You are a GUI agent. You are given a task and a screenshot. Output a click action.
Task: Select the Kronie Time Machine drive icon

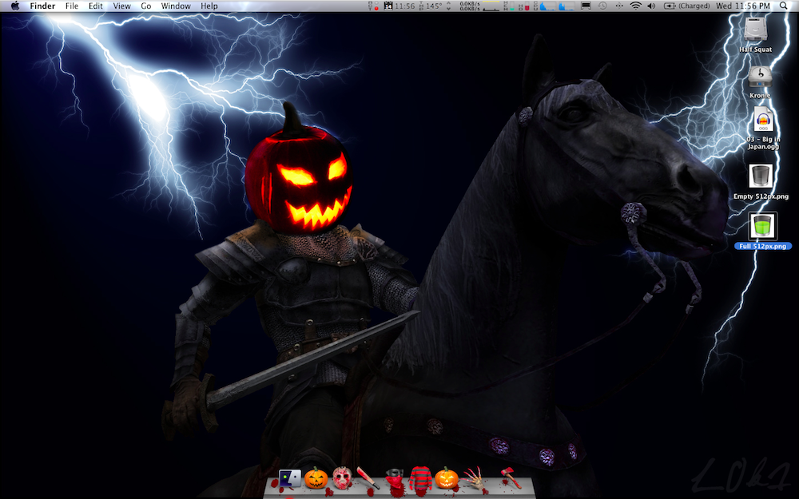(760, 77)
